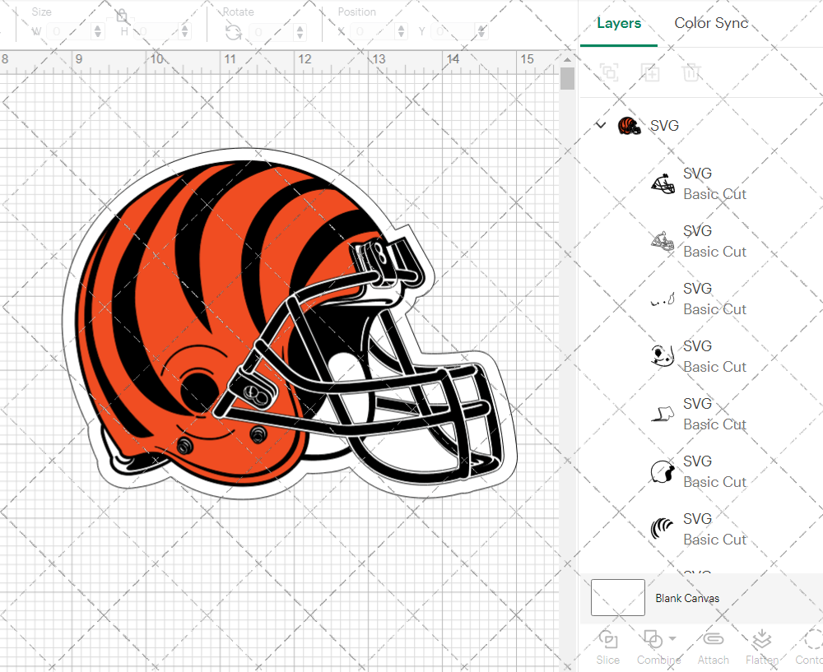Image resolution: width=823 pixels, height=672 pixels.
Task: Click Basic Cut under the tiger stripes layer
Action: pos(714,540)
